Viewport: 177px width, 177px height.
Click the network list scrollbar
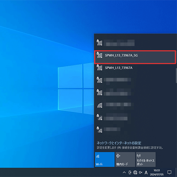click(176, 76)
